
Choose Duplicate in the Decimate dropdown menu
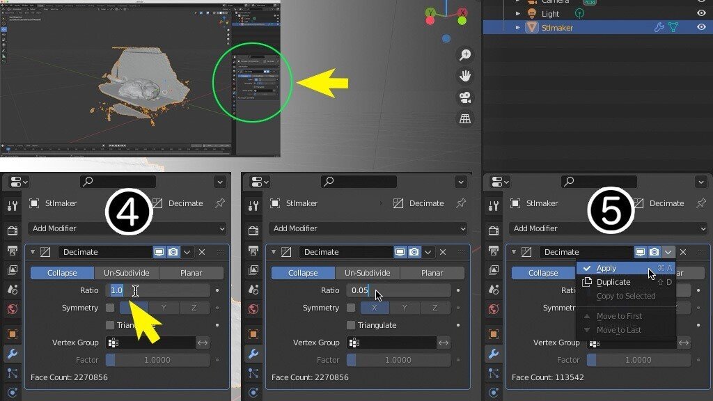pyautogui.click(x=626, y=282)
